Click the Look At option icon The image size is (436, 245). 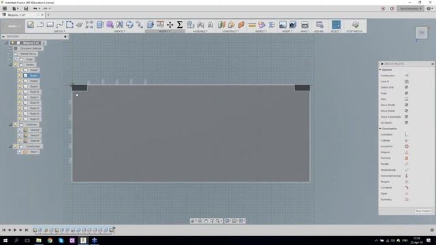tap(407, 82)
